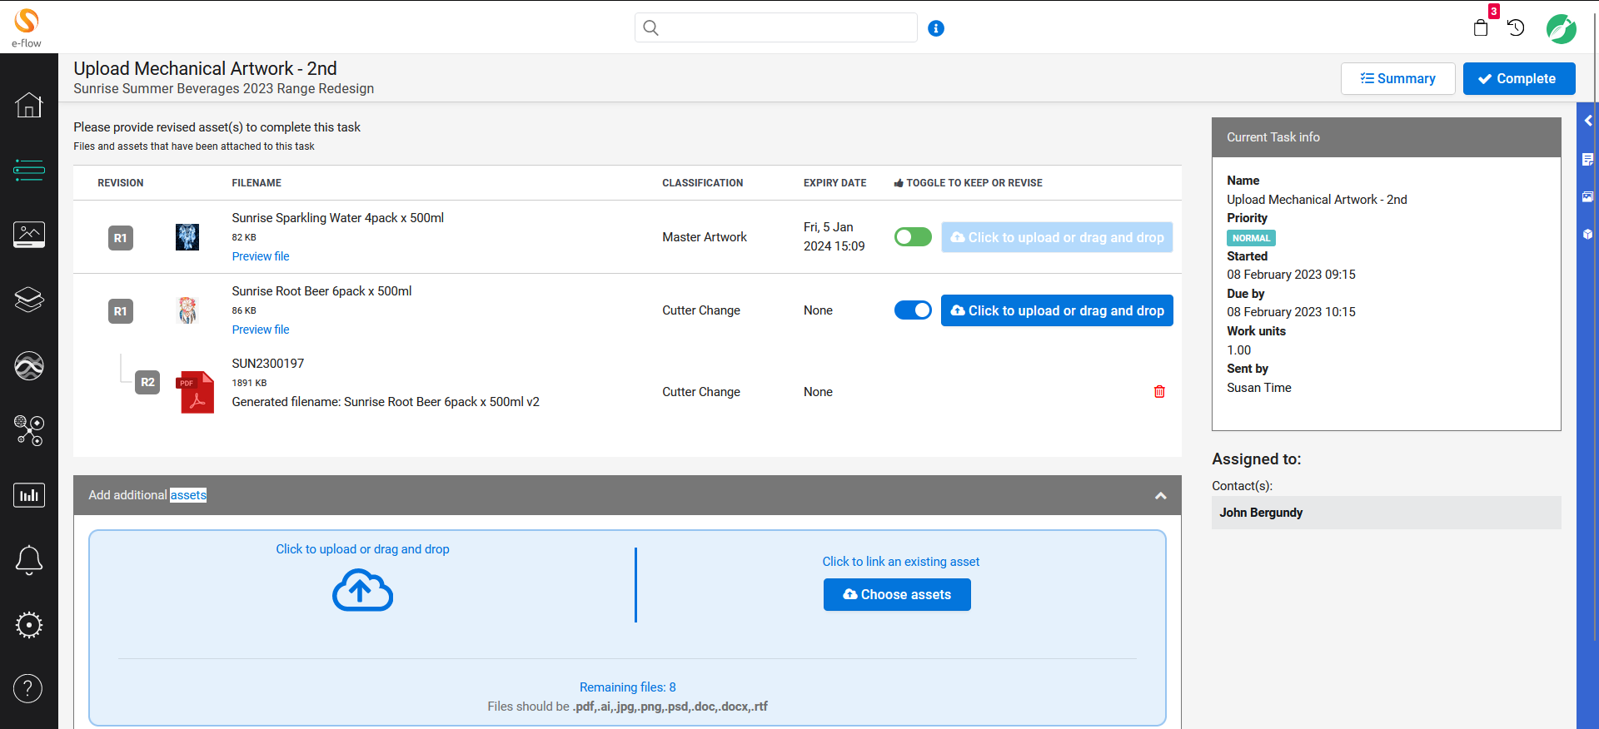Screen dimensions: 1599x729
Task: Upload revised file for Root Beer 6pack
Action: click(1057, 310)
